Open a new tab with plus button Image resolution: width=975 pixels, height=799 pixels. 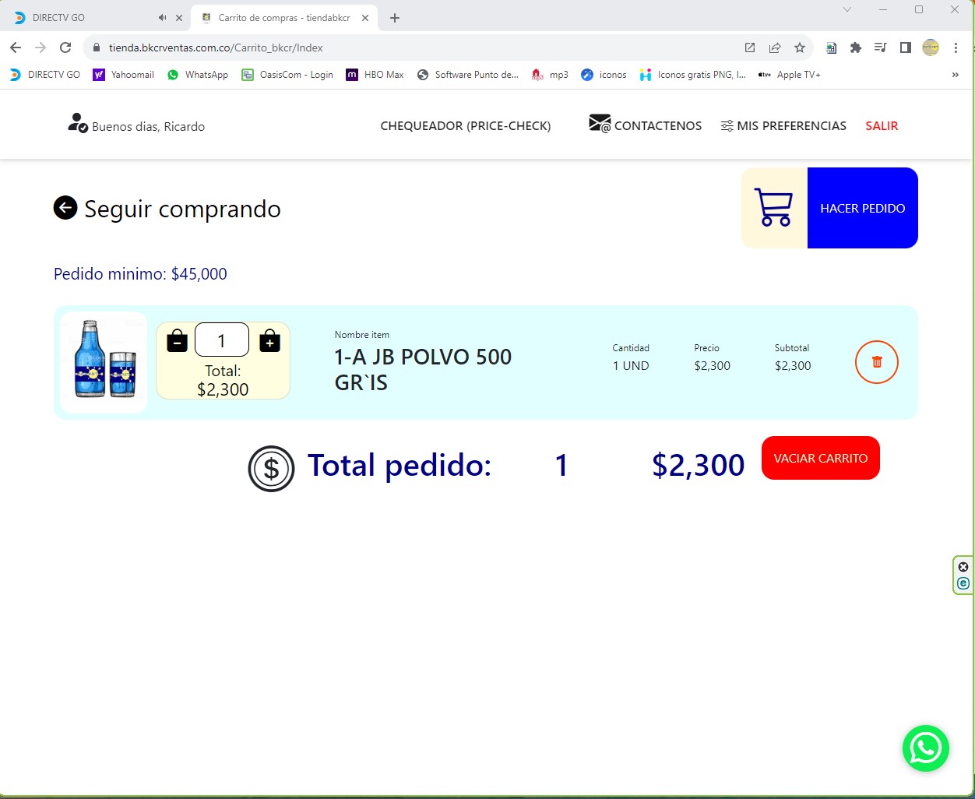(x=395, y=18)
